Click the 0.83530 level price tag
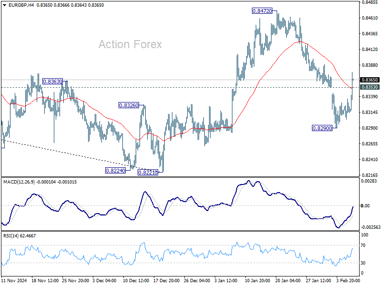The image size is (381, 286). (370, 87)
